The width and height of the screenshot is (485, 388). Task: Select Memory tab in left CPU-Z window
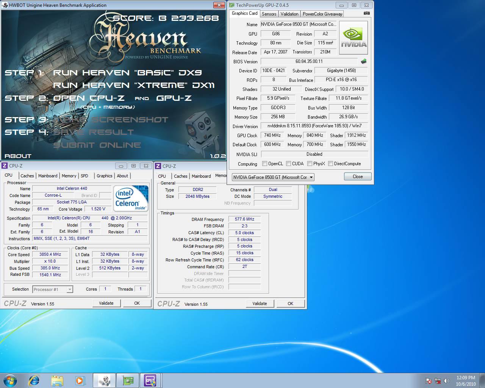(x=69, y=176)
